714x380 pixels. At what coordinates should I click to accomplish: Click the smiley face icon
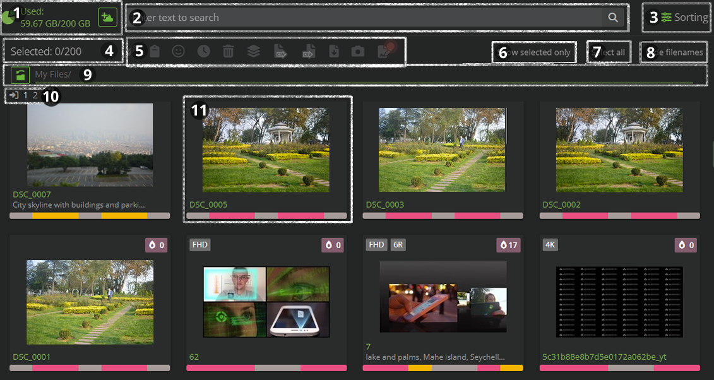[x=179, y=52]
